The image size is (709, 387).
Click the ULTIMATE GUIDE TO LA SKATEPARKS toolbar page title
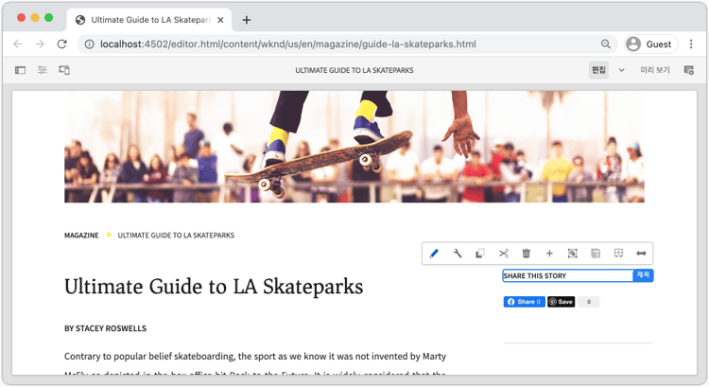[x=354, y=70]
